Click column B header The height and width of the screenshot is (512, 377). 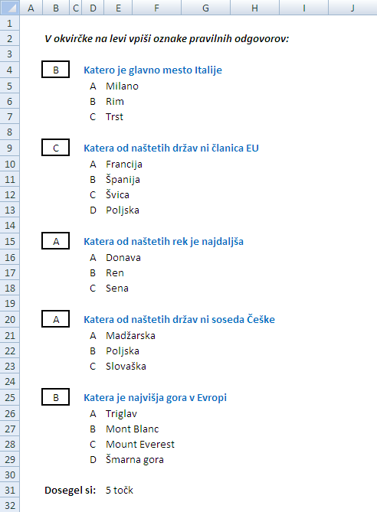(x=56, y=8)
